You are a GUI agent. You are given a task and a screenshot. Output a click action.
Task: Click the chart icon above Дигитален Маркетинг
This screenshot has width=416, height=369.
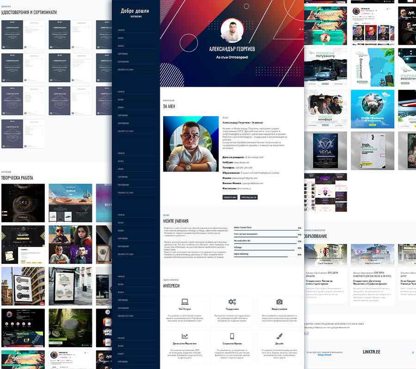click(185, 336)
